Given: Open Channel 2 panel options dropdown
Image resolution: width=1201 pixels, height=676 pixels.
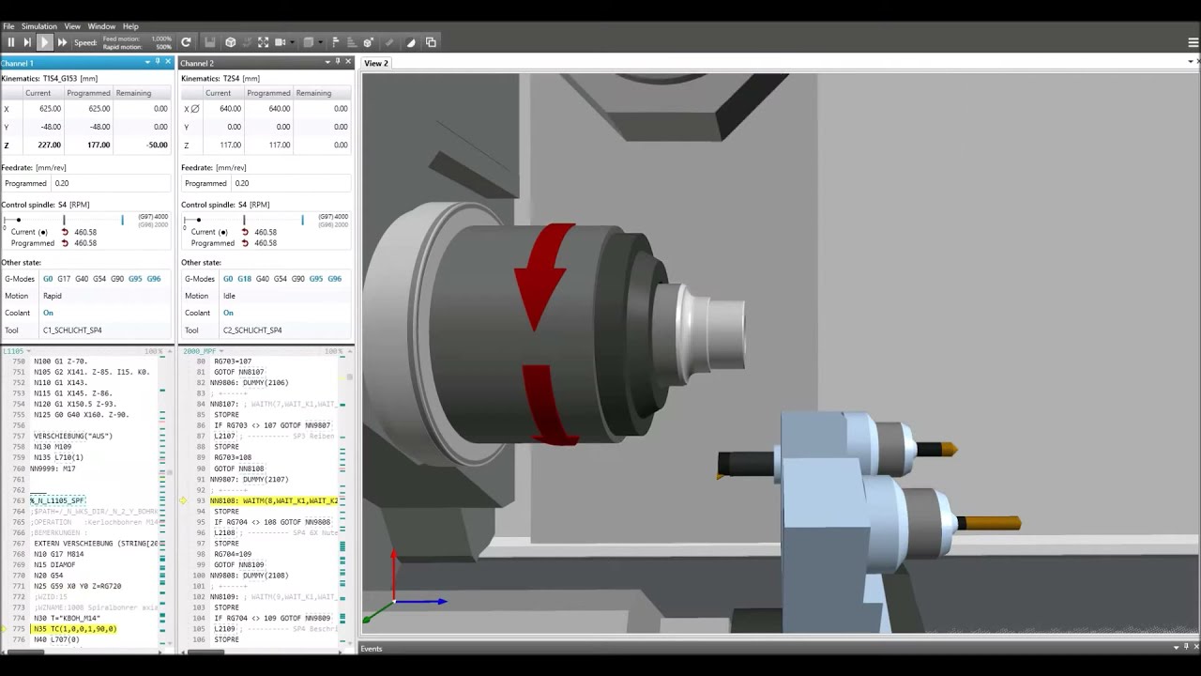Looking at the screenshot, I should (x=327, y=62).
